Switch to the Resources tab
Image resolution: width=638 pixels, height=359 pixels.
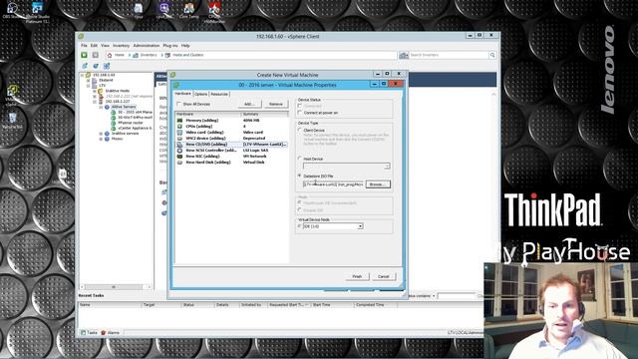(x=219, y=94)
